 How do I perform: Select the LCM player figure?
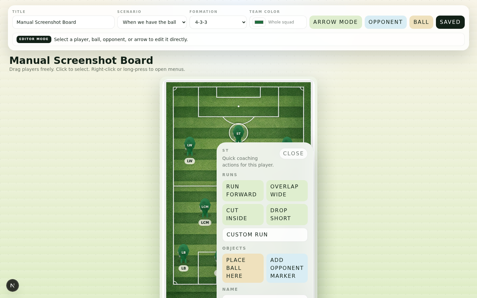click(x=205, y=208)
